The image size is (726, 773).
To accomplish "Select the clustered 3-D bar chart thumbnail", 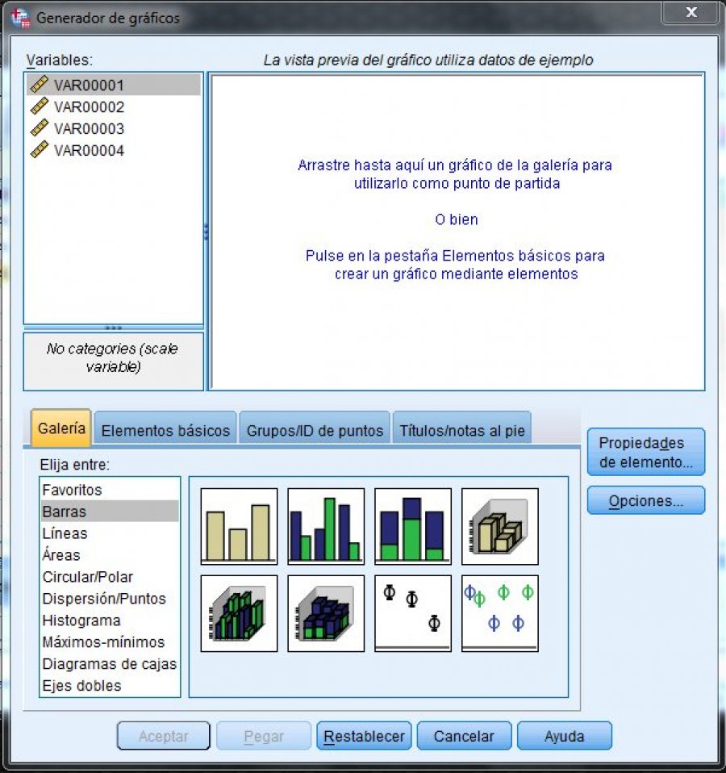I will point(239,613).
